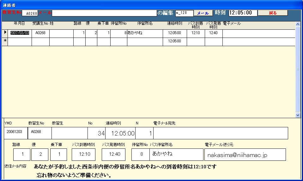Click the 時刻 field showing 12:05:00
The height and width of the screenshot is (181, 303).
[242, 13]
